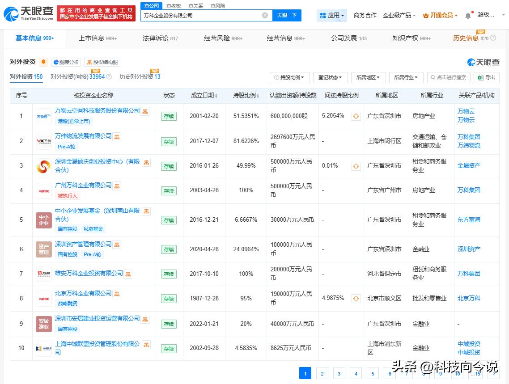Viewport: 509px width, 384px height.
Task: Click the 战略融资 tag
Action: [x=68, y=304]
